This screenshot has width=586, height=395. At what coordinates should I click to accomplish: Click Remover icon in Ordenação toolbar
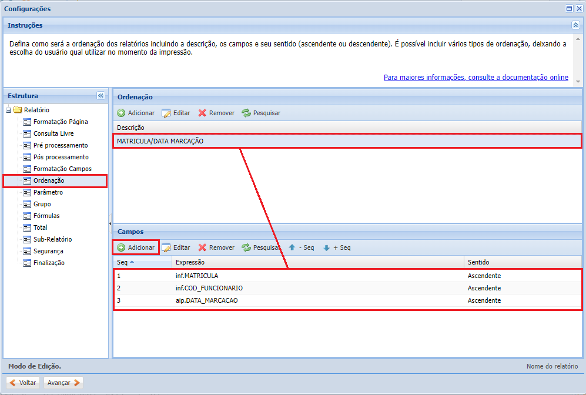click(x=202, y=113)
